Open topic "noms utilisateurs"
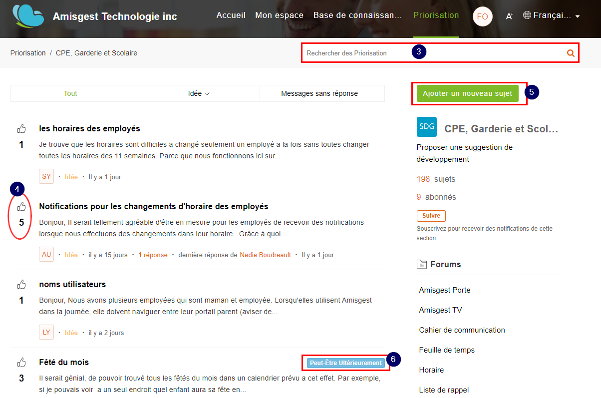Image resolution: width=601 pixels, height=398 pixels. point(72,284)
